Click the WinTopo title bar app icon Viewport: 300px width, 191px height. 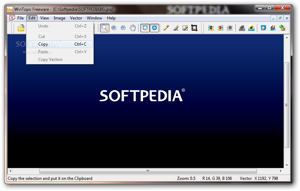[10, 9]
